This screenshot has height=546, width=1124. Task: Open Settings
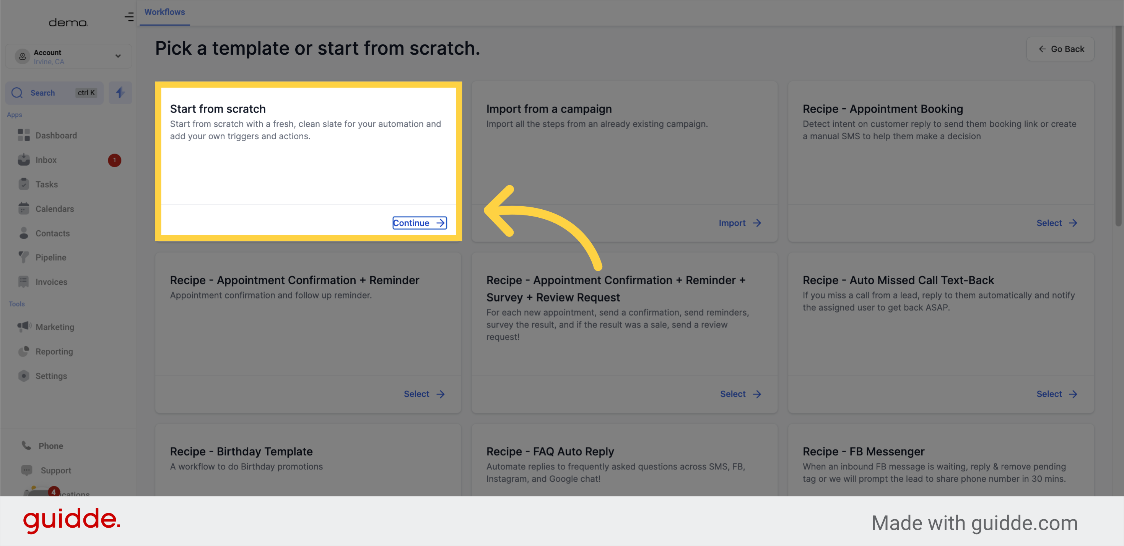51,376
